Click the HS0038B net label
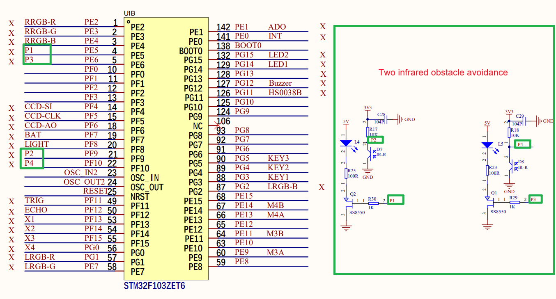556x299 pixels. 285,93
